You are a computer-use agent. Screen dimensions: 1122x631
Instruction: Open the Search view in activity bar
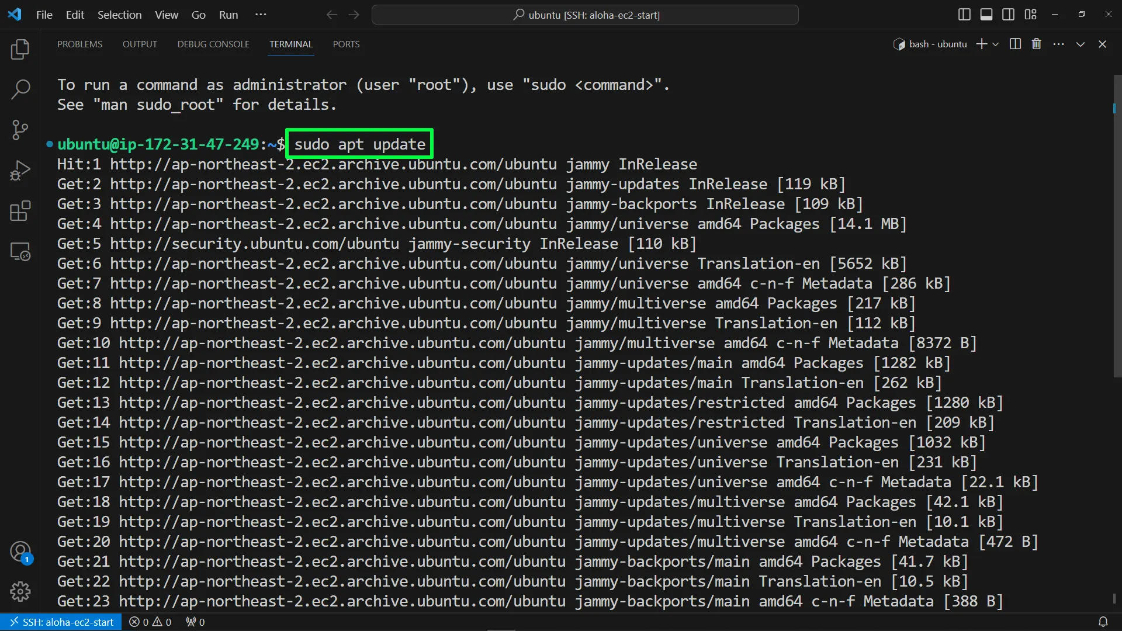click(x=20, y=89)
